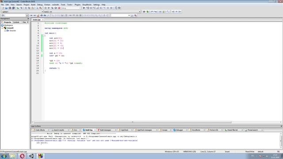Screen dimensions: 283x159
Task: Collapse main function fold marker
Action: point(43,35)
